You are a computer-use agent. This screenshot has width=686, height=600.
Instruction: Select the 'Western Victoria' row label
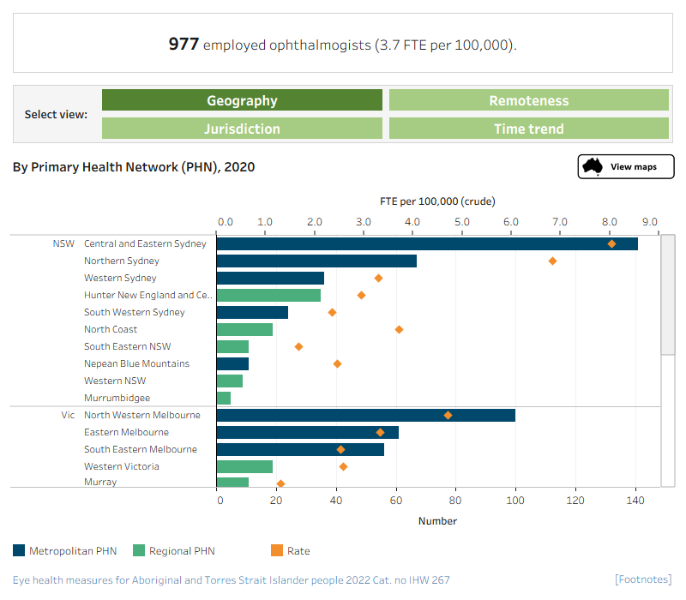122,466
